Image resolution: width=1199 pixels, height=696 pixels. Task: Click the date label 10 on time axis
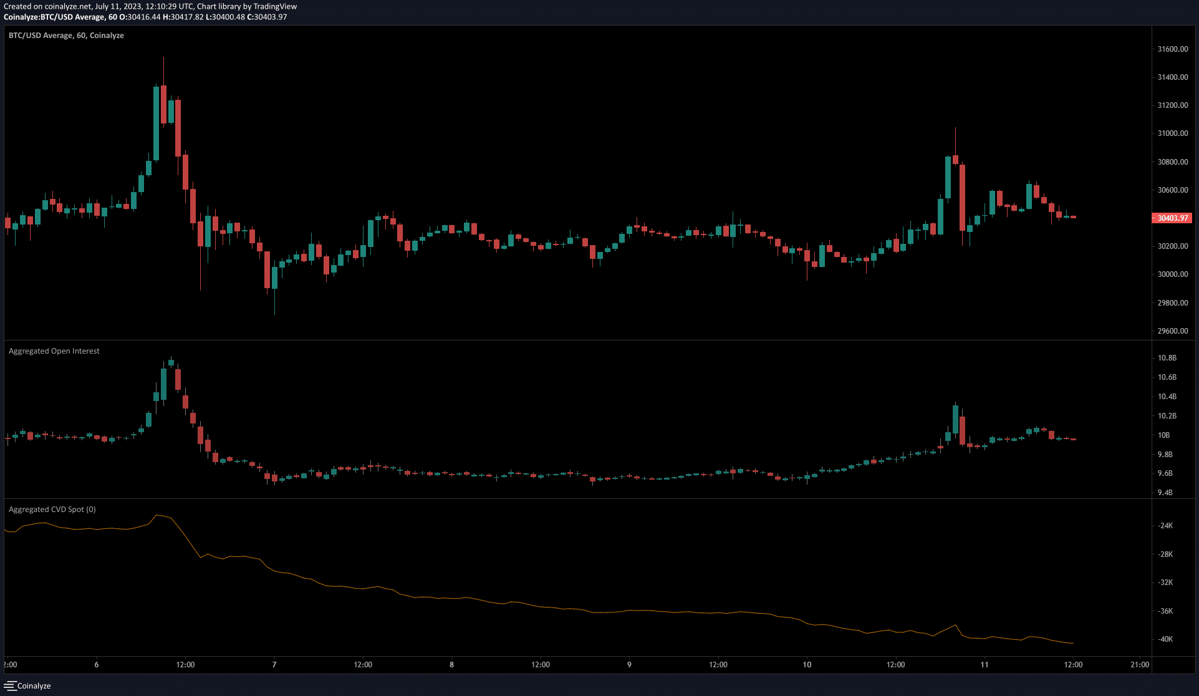[807, 665]
